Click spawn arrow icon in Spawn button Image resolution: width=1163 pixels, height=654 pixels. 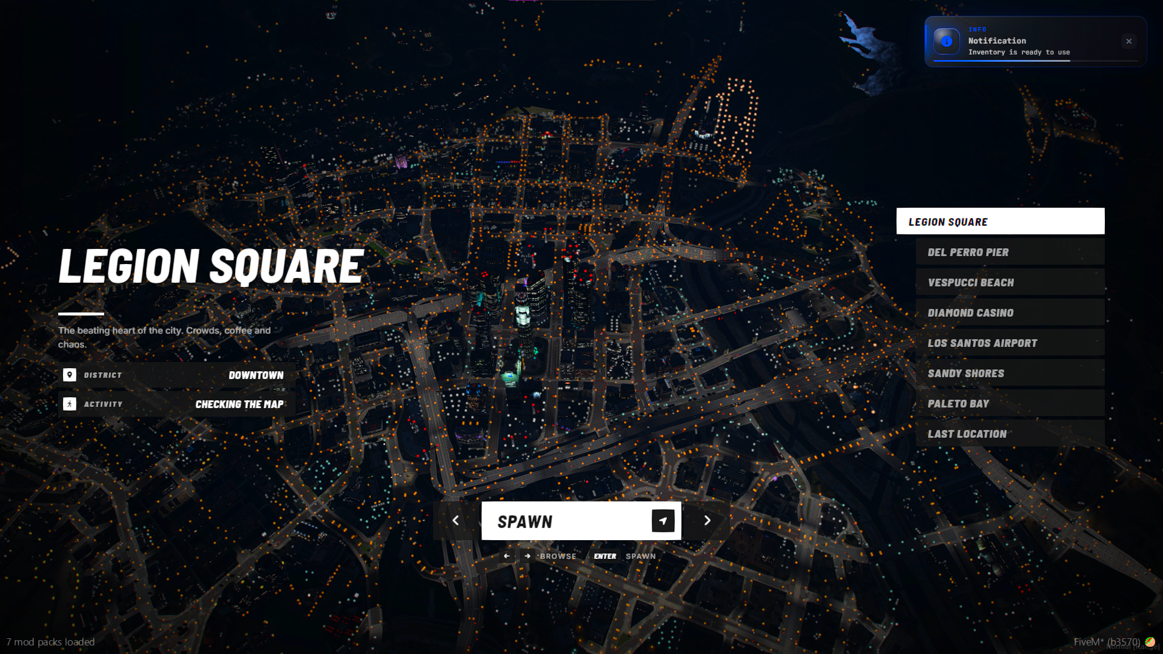click(663, 521)
